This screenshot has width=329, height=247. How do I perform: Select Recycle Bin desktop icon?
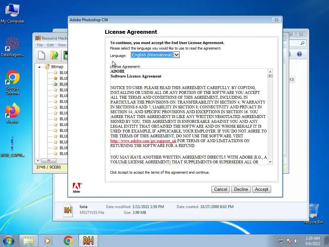[x=313, y=214]
